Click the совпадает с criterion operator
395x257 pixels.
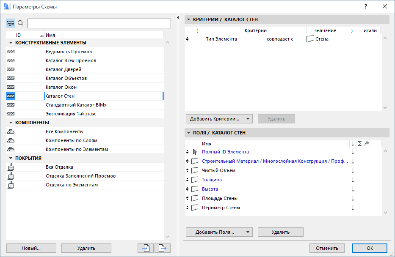tap(280, 39)
